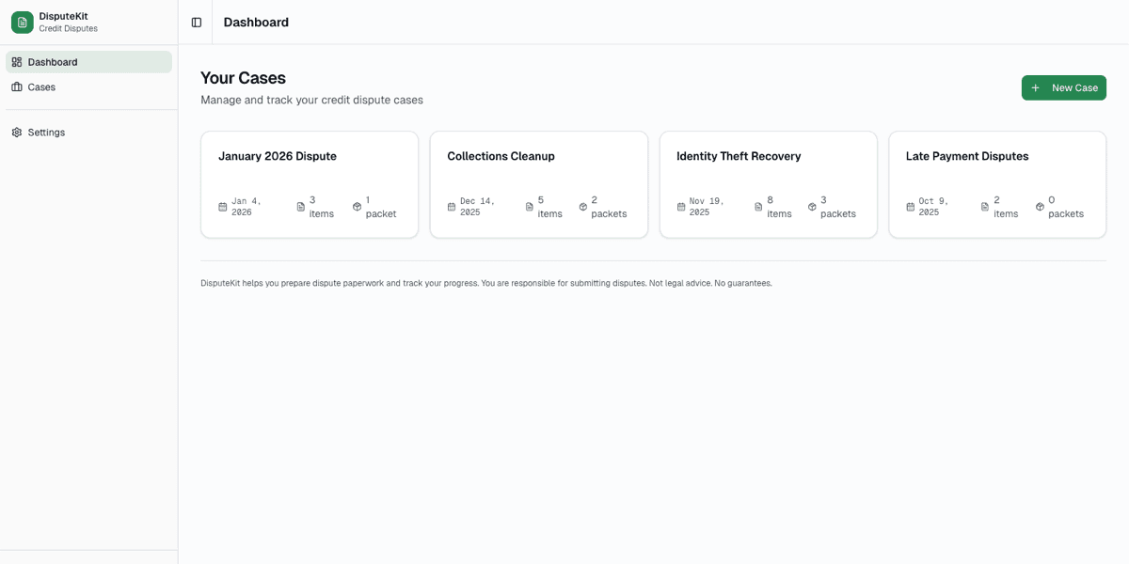Click the Settings gear icon
Screen dimensions: 1129x564
pyautogui.click(x=17, y=133)
